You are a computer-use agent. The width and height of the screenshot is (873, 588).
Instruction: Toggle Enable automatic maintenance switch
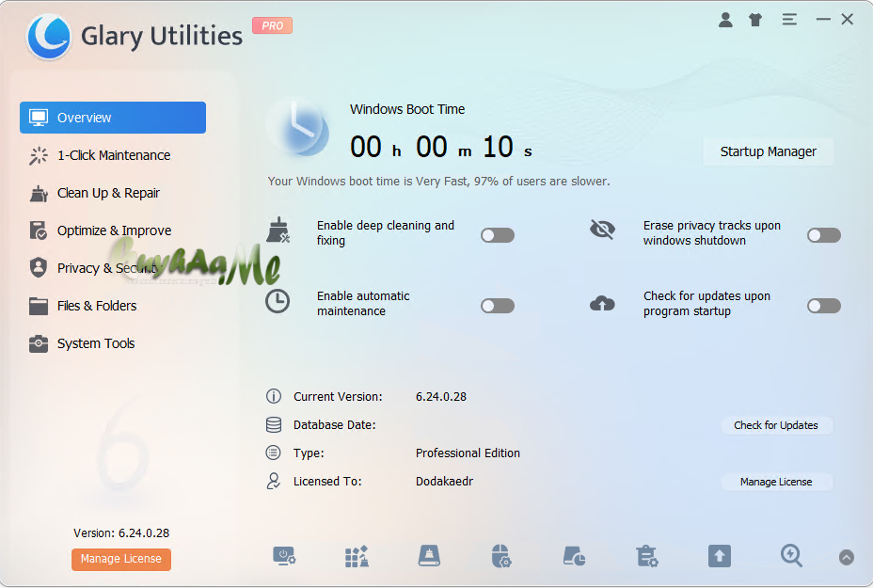[498, 306]
